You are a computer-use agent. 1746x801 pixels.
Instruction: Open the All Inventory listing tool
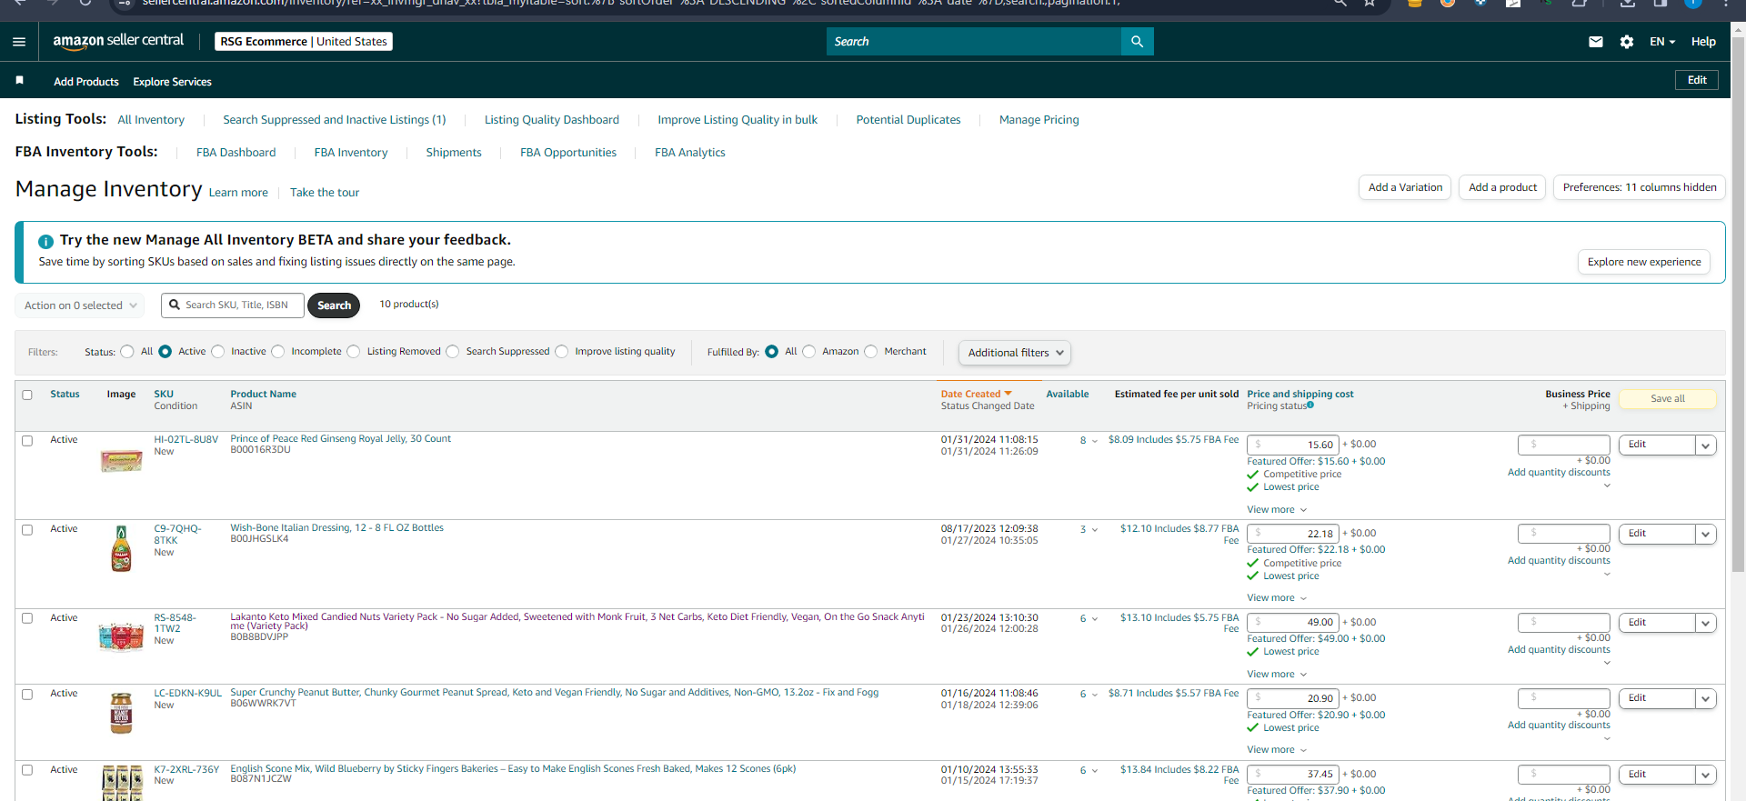point(151,120)
